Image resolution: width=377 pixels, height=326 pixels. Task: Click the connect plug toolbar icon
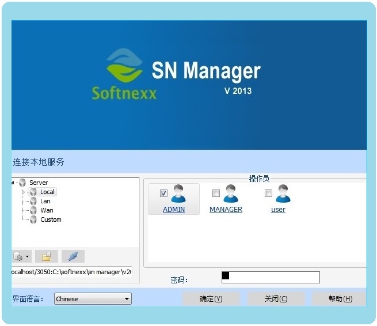73,256
